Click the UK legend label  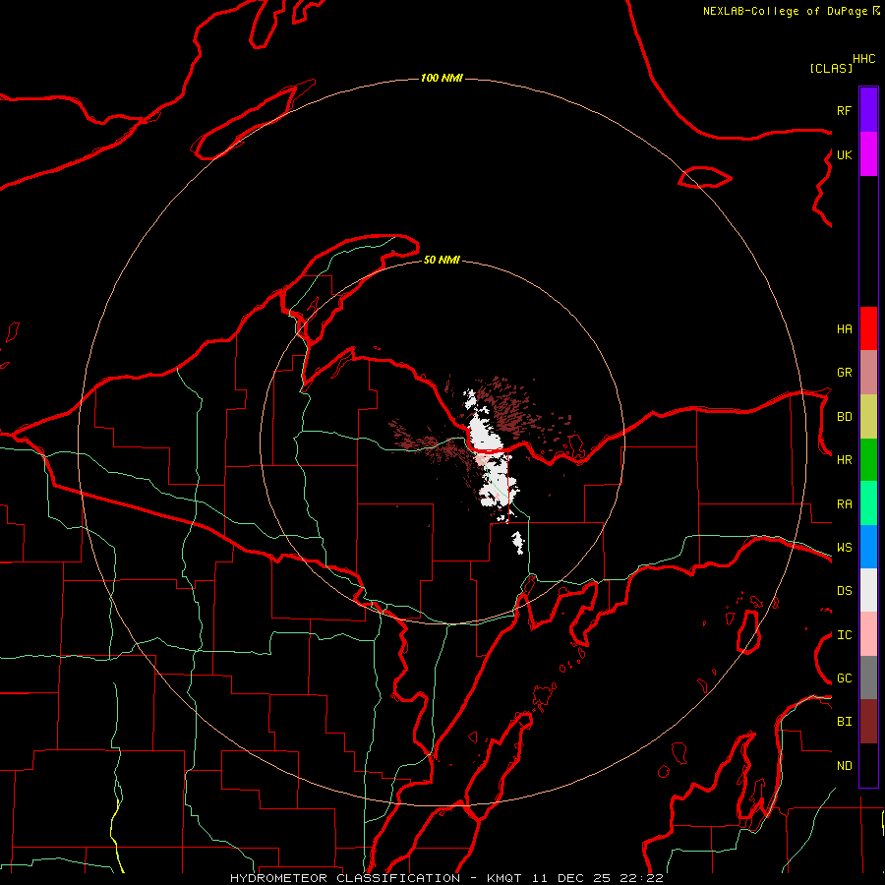pos(844,154)
